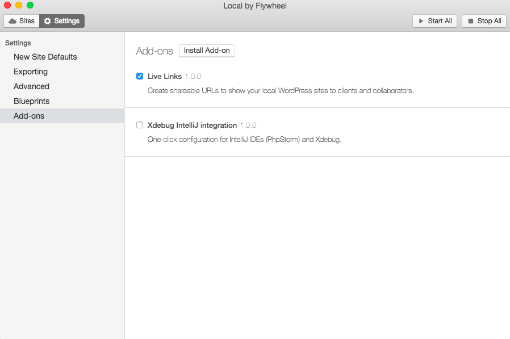510x339 pixels.
Task: Open the Blueprints settings section
Action: (x=62, y=101)
